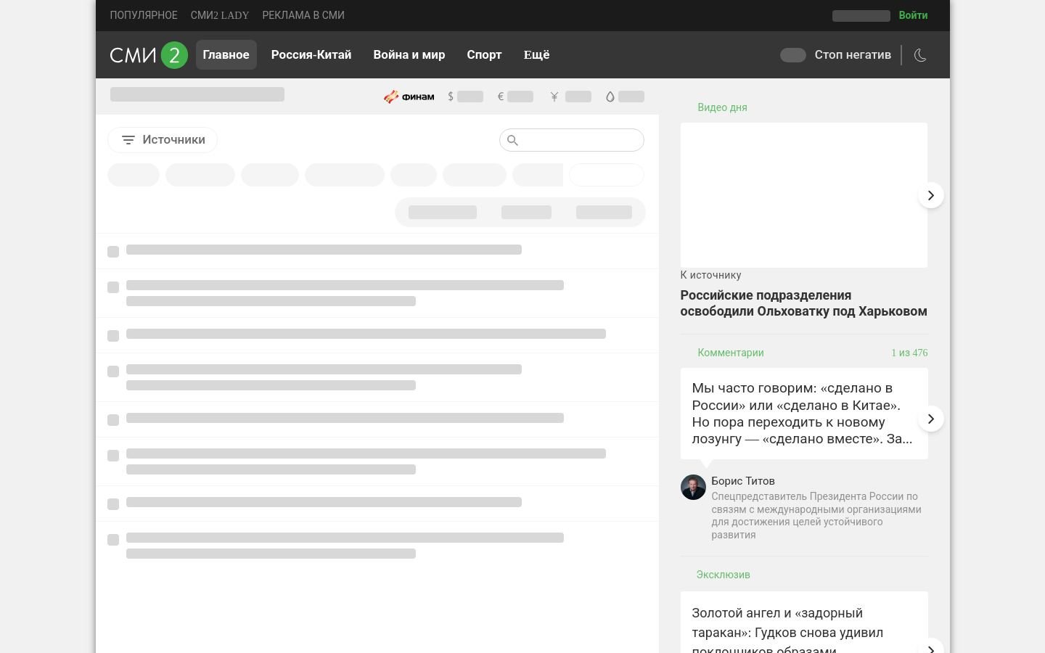This screenshot has width=1045, height=653.
Task: Open Война и мир section
Action: pyautogui.click(x=409, y=55)
